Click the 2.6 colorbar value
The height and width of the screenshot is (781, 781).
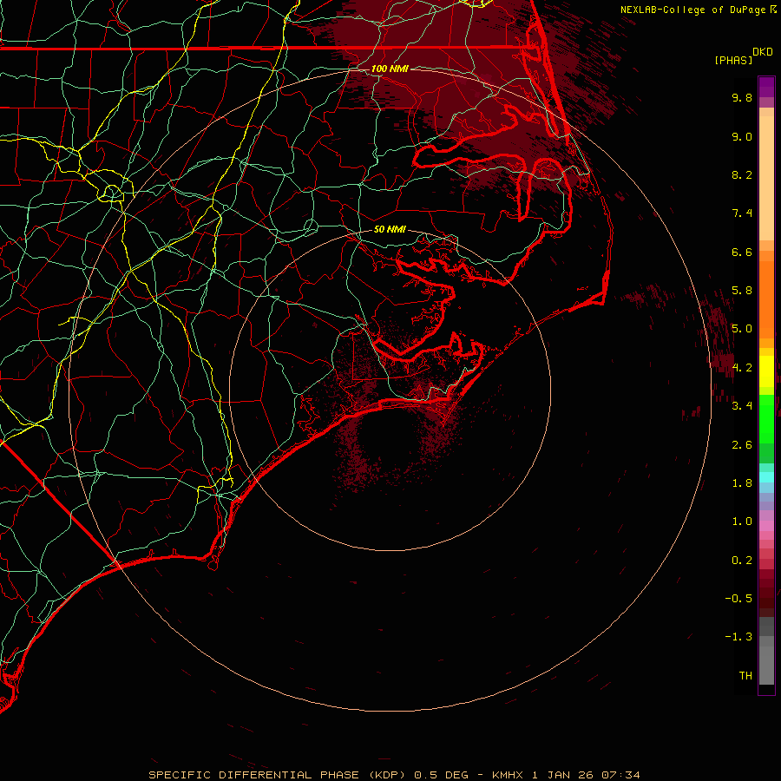pos(742,445)
